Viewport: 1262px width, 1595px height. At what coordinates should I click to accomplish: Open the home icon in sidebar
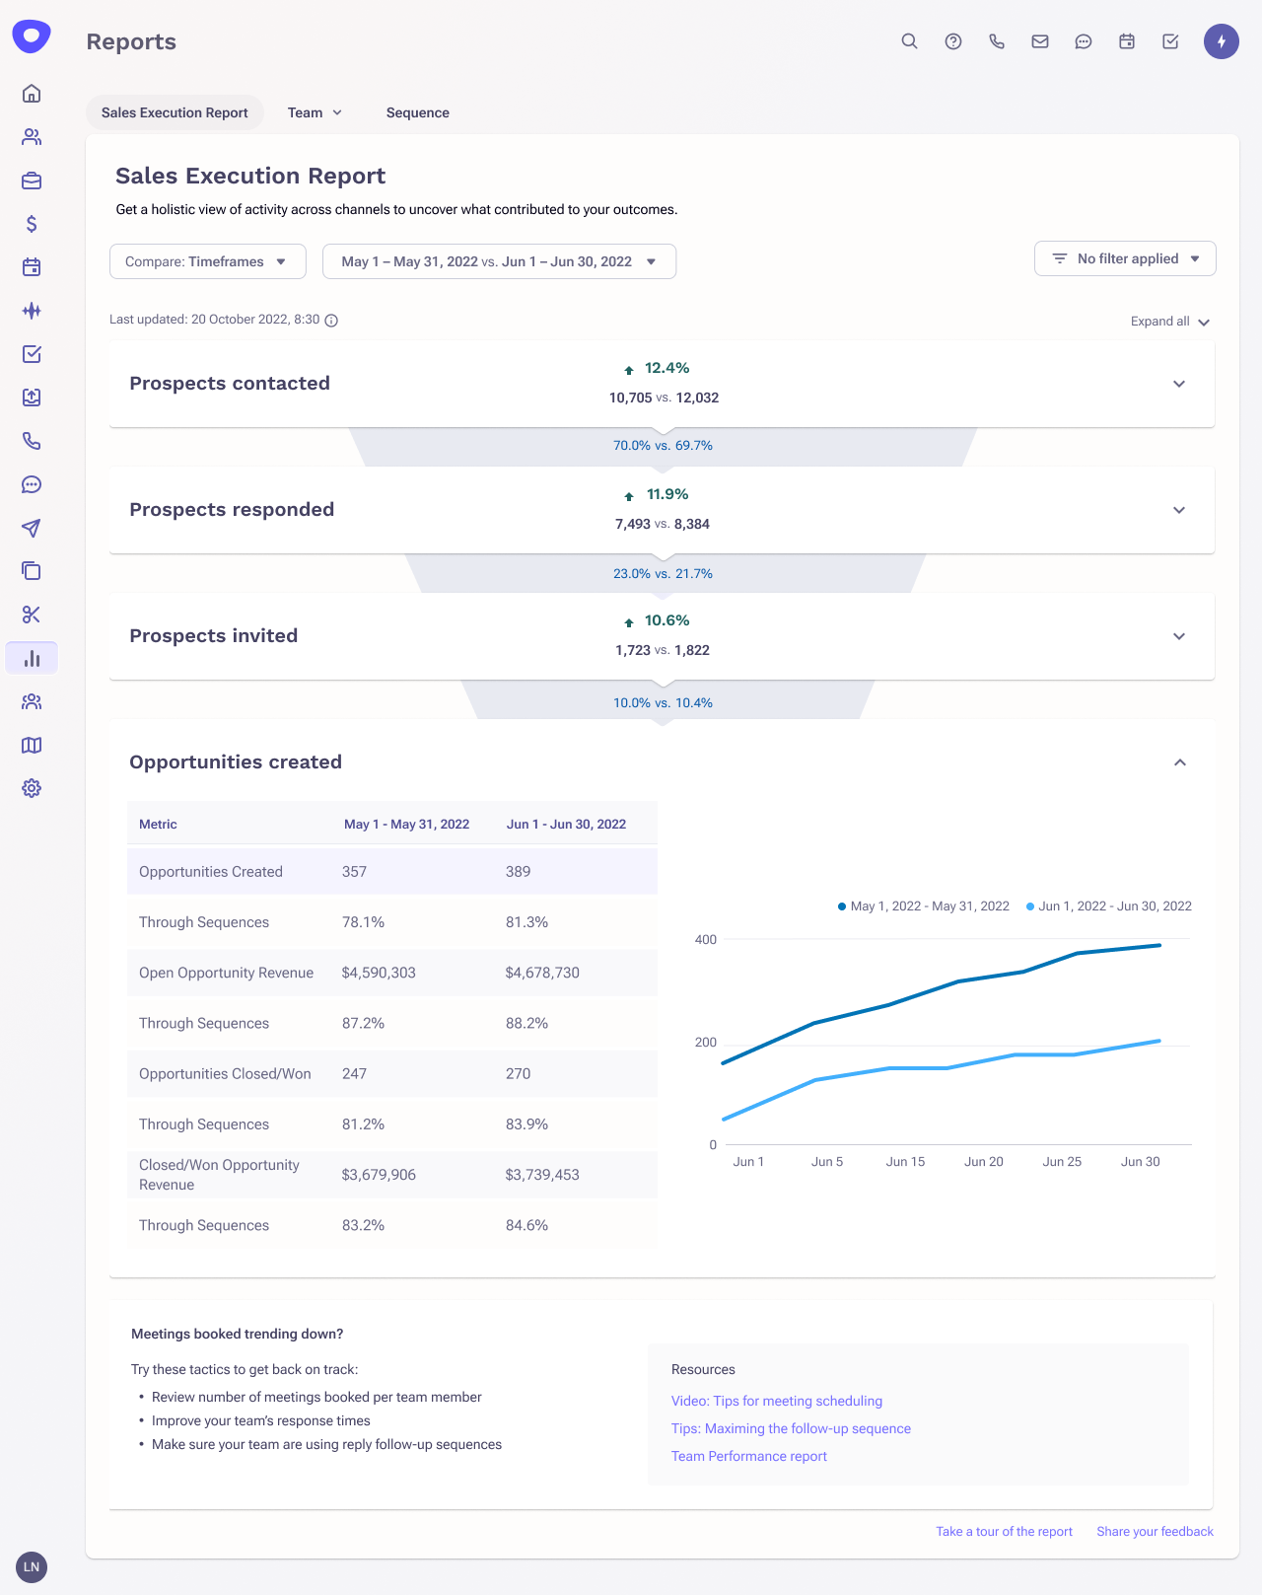[x=32, y=94]
